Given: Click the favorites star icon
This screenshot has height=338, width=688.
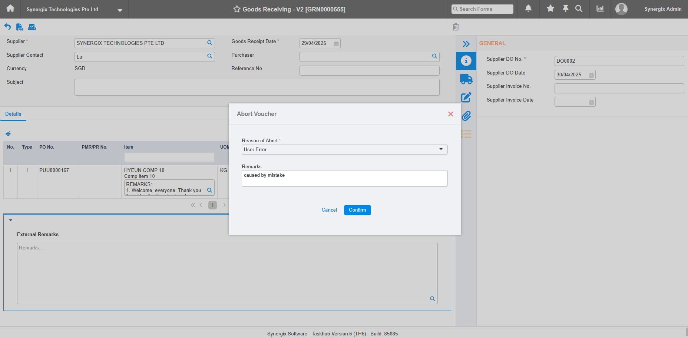Looking at the screenshot, I should coord(550,8).
